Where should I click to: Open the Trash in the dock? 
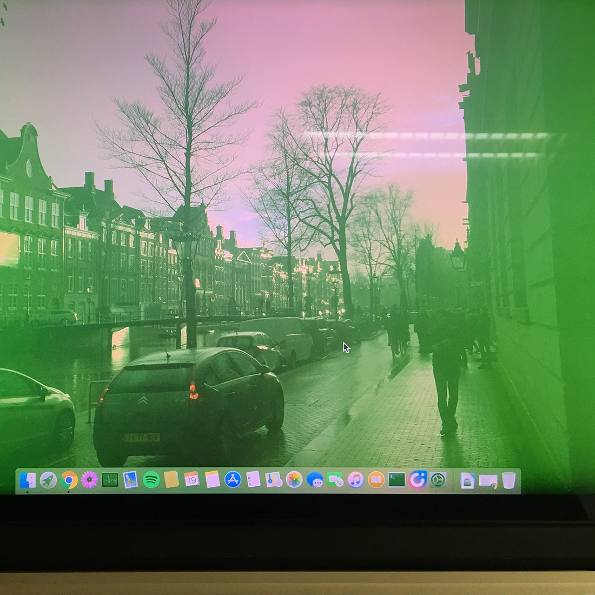pos(508,480)
